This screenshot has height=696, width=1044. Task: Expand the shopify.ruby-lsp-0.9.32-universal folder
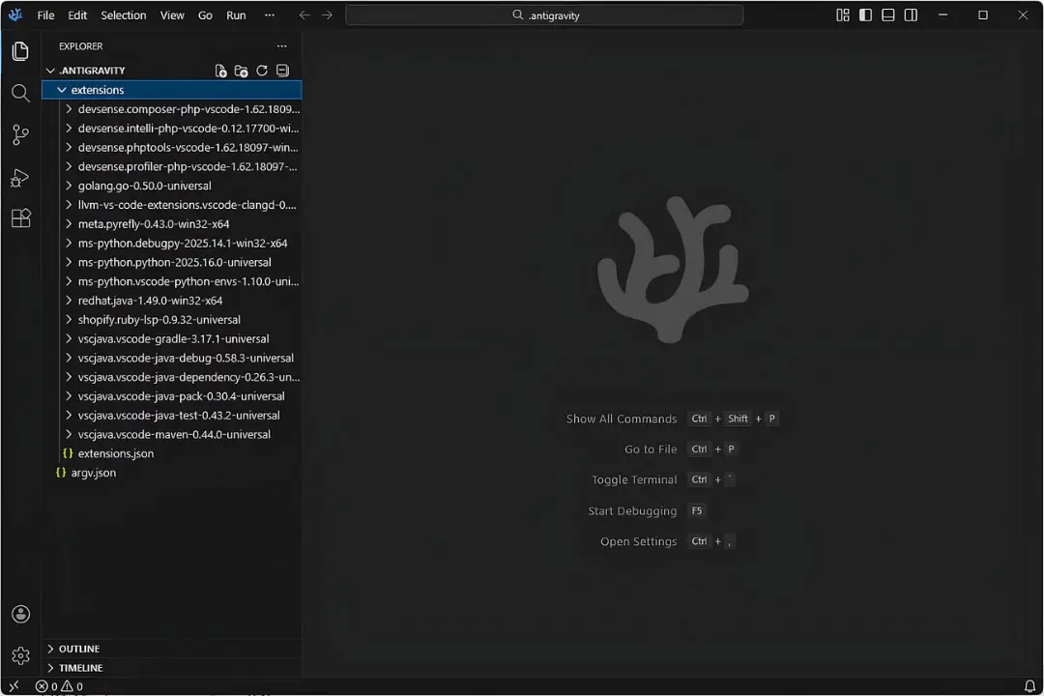(x=171, y=320)
